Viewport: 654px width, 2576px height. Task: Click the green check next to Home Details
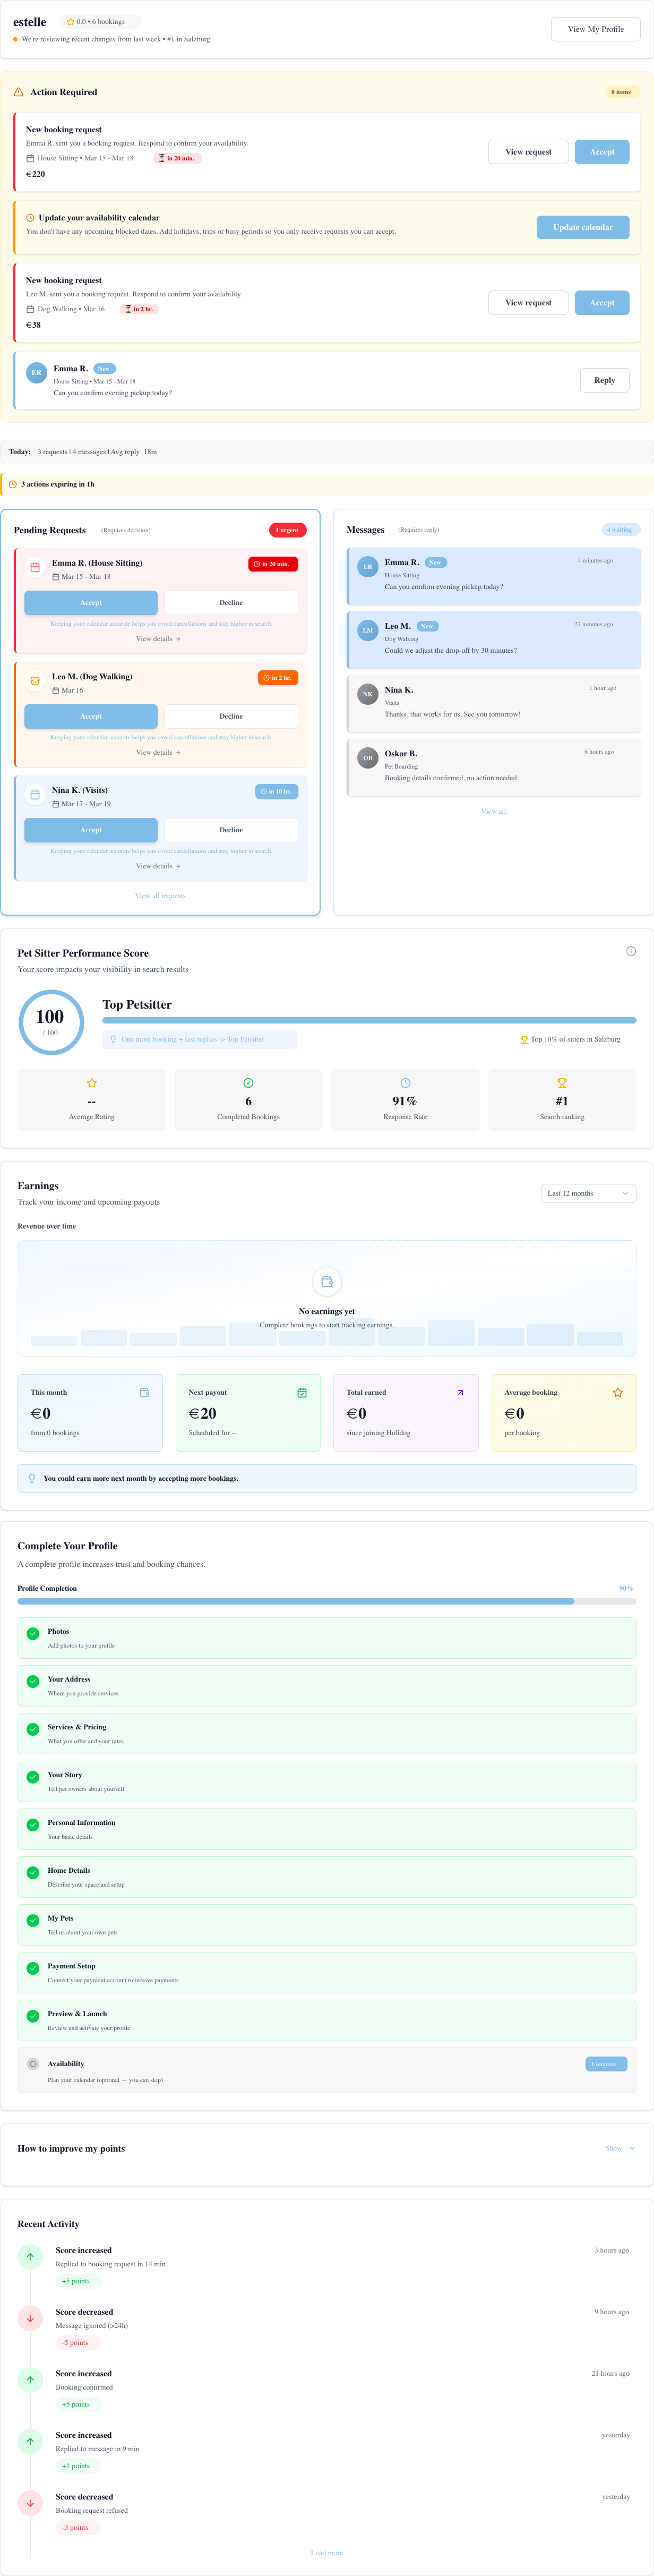(x=33, y=1873)
